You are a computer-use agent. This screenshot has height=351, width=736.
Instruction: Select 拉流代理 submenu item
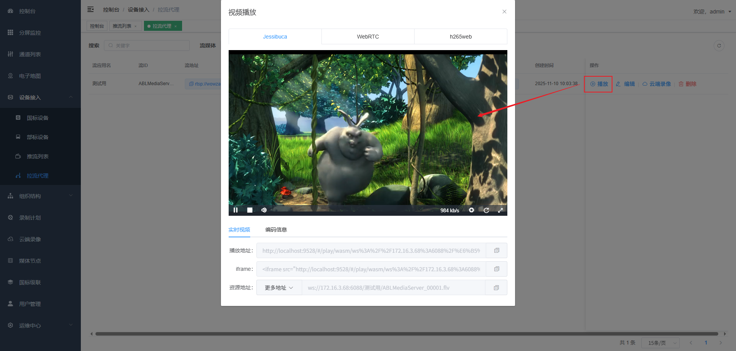(40, 176)
